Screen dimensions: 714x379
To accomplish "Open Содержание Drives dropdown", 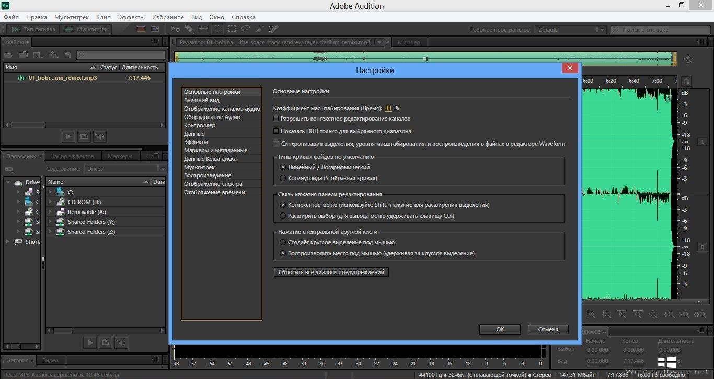I will [125, 169].
